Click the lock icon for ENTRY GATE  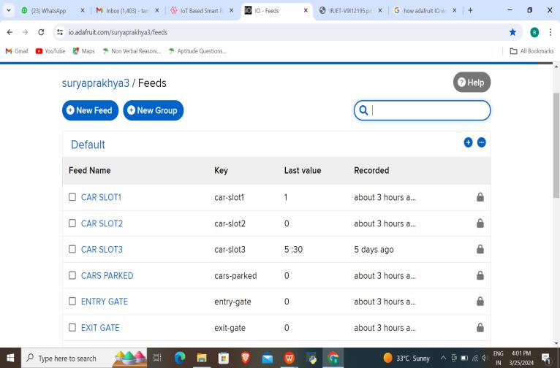click(480, 302)
